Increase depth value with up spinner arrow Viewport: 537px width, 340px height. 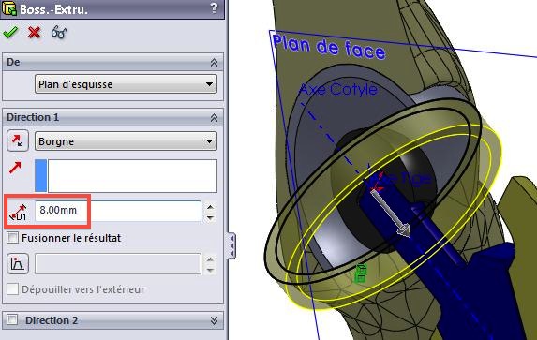[210, 207]
